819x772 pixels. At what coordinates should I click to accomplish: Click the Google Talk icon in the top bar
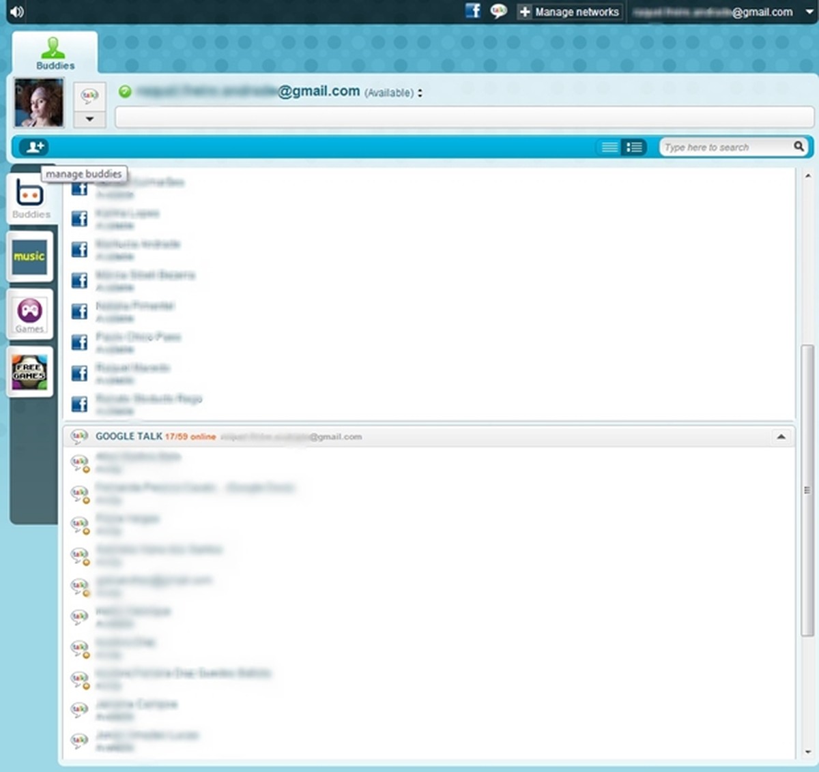(x=498, y=12)
